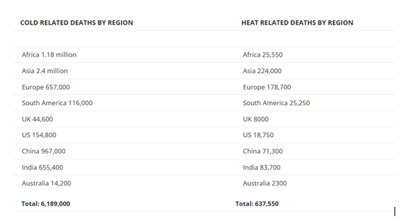Screen dimensions: 416x224
Task: Select India 655,400 entry
Action: coord(42,167)
